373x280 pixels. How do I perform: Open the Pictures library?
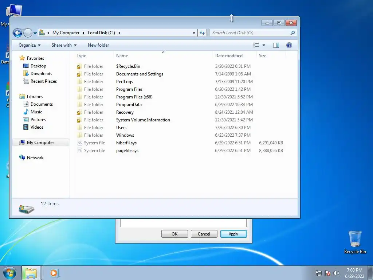click(38, 119)
